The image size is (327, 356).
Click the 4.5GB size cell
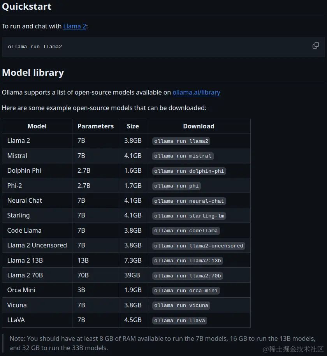(x=133, y=320)
